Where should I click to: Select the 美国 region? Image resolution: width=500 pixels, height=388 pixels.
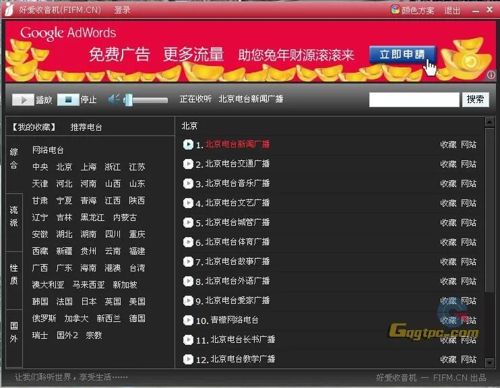[137, 302]
